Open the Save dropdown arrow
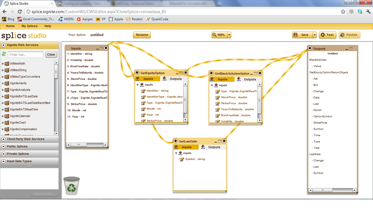This screenshot has width=373, height=210. [315, 35]
